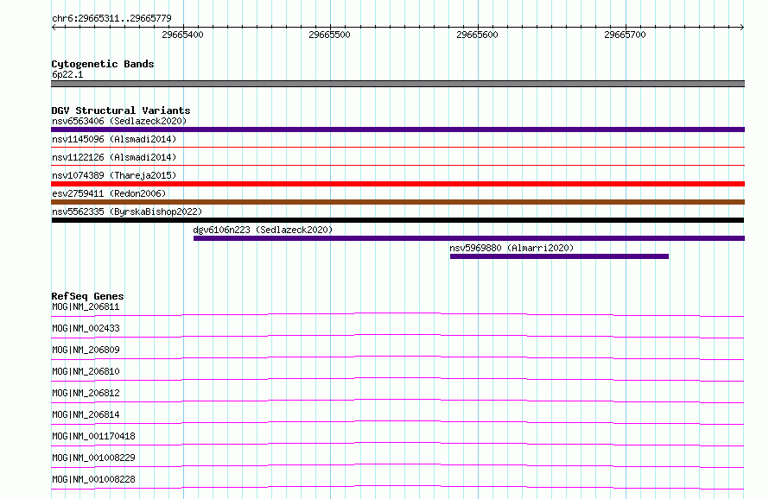Click the 6p22.1 band label

click(x=67, y=74)
